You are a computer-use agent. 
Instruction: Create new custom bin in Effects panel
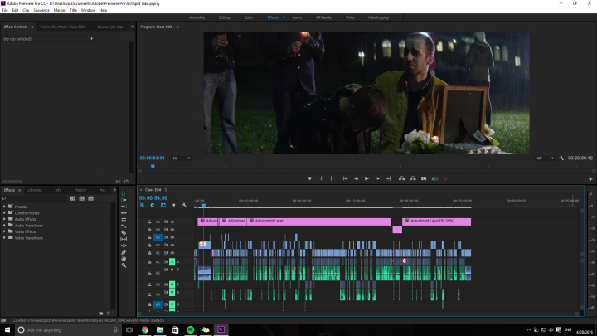click(x=101, y=314)
